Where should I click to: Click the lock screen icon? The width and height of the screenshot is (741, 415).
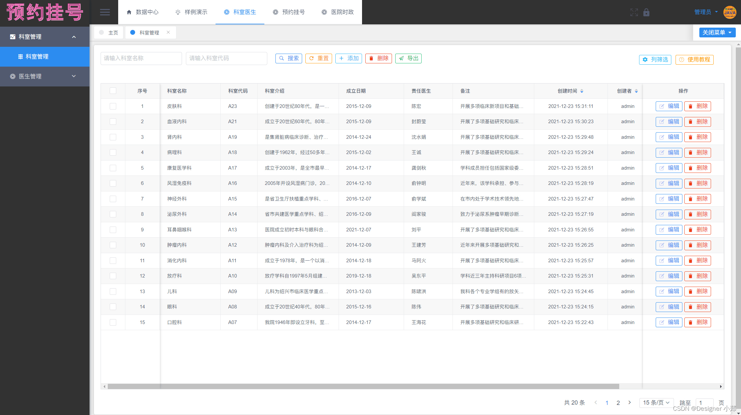[647, 12]
